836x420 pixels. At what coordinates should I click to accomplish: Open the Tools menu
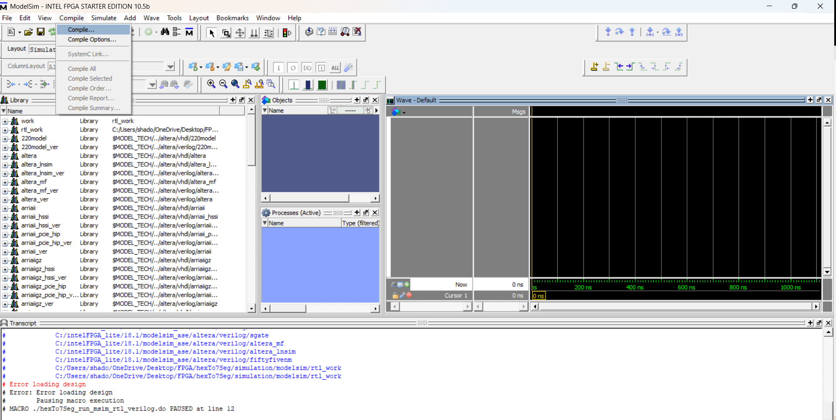point(174,18)
